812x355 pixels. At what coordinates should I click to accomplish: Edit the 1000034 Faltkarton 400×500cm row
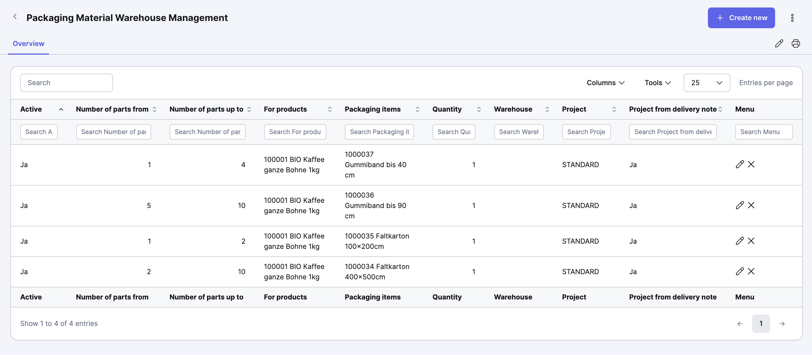(x=740, y=271)
